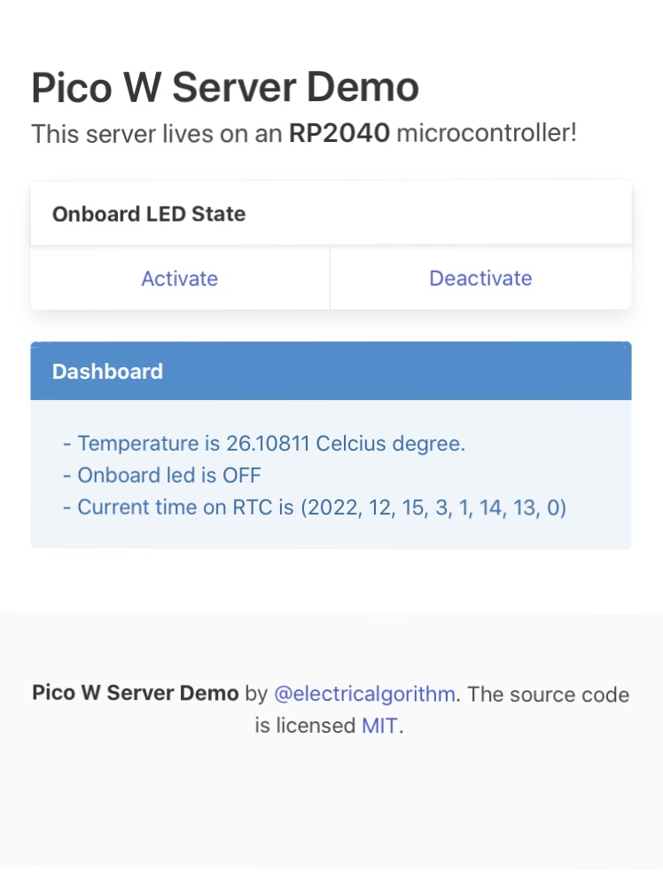Click the Onboard led is OFF line
663x880 pixels.
162,475
